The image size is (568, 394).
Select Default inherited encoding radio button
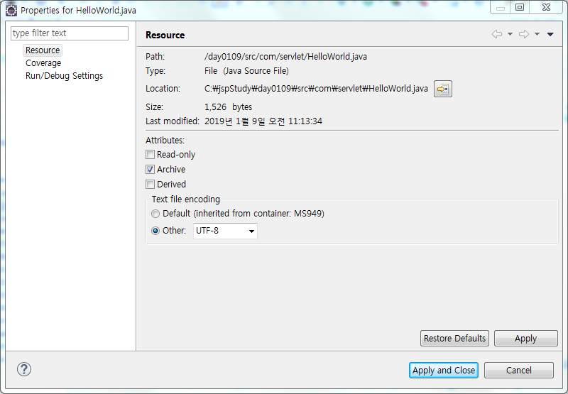click(x=155, y=214)
